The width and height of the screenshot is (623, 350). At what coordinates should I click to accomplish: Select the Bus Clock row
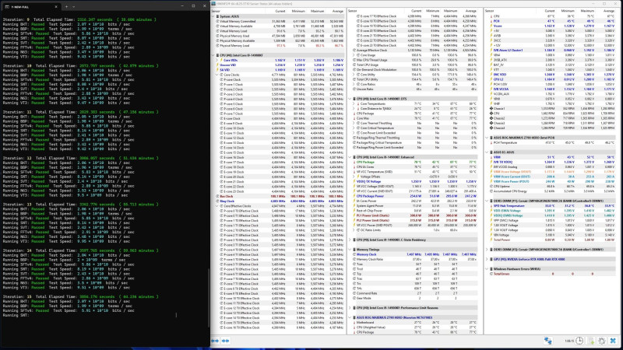pyautogui.click(x=279, y=197)
